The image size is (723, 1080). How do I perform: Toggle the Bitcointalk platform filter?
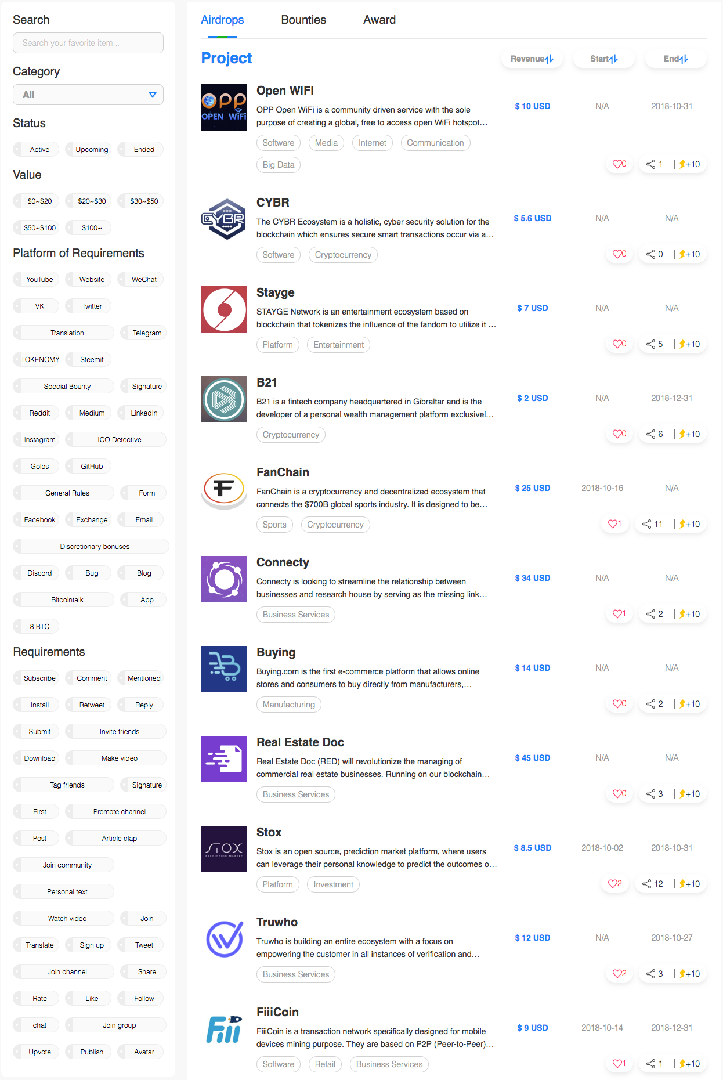63,600
